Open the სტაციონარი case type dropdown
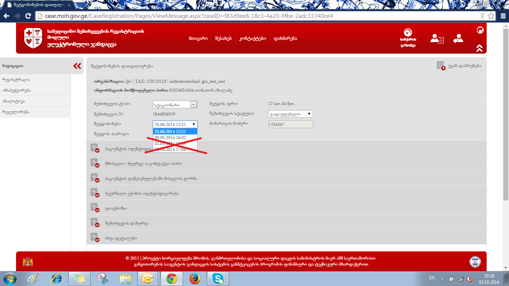Viewport: 509px width, 286px height. [175, 105]
